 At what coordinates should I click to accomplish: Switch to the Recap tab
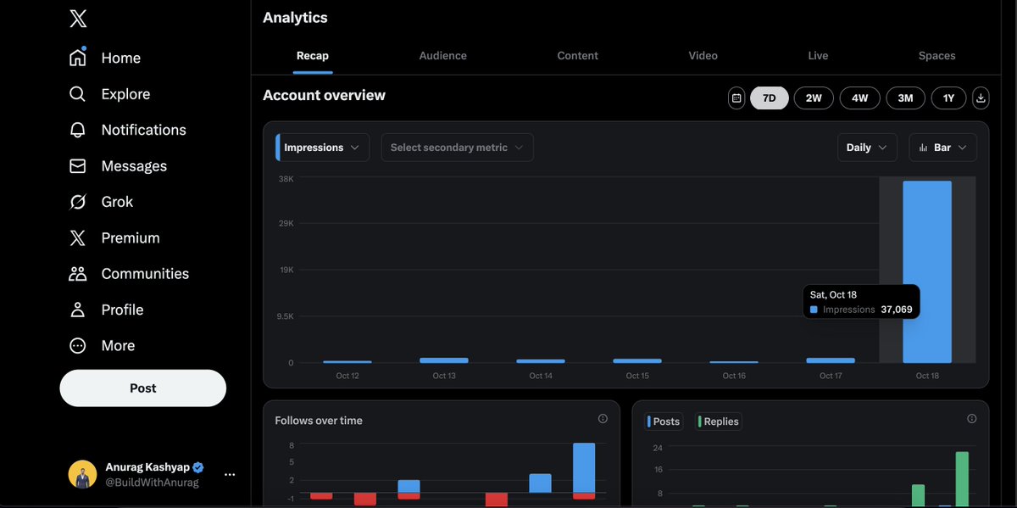(313, 56)
